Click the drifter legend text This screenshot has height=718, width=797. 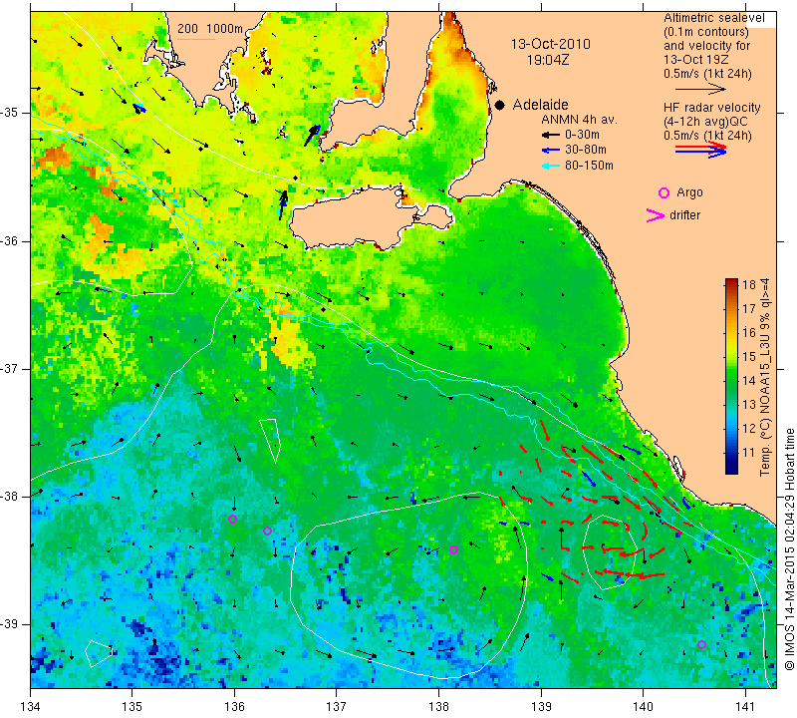pos(685,214)
